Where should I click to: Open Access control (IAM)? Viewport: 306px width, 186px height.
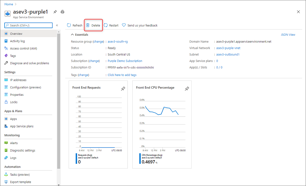pyautogui.click(x=25, y=48)
